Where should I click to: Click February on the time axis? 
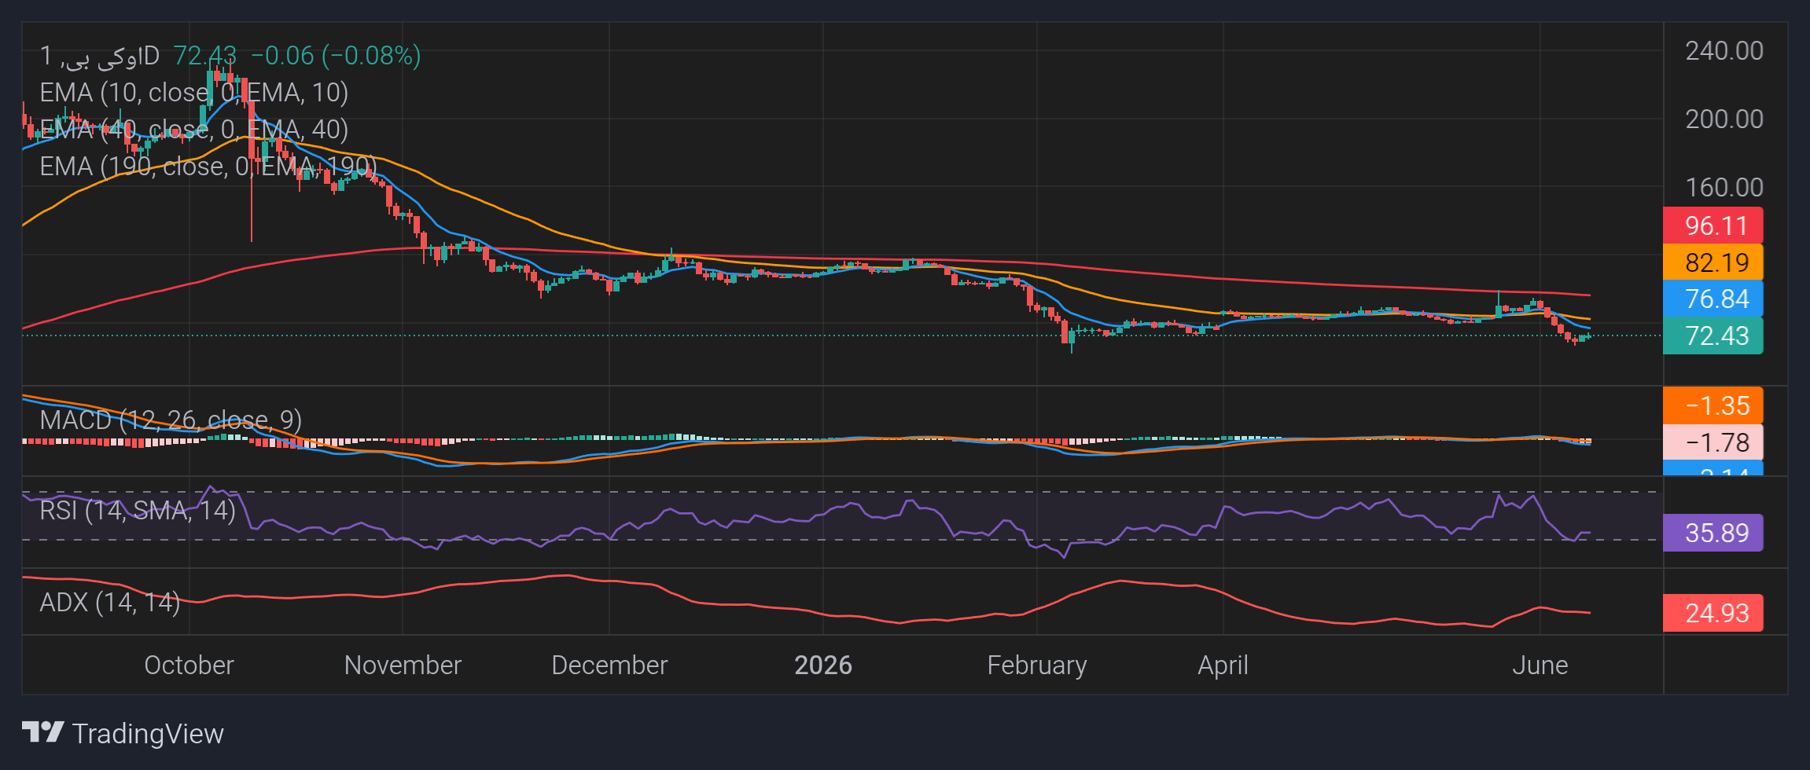point(1037,665)
